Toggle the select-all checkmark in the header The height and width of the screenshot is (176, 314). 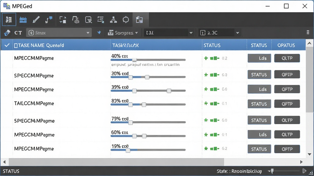pos(7,45)
